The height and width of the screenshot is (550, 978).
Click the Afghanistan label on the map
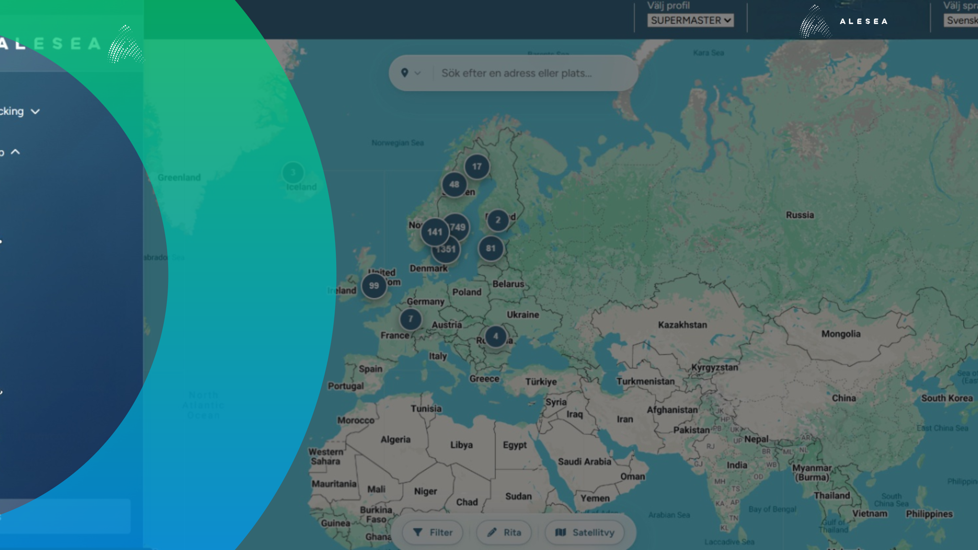pos(672,410)
